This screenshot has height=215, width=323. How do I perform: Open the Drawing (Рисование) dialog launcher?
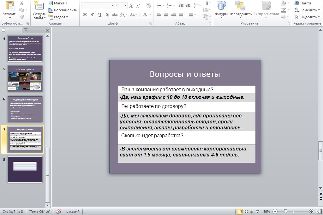coord(289,24)
